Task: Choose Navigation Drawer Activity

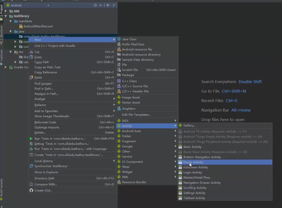Action: [x=225, y=183]
